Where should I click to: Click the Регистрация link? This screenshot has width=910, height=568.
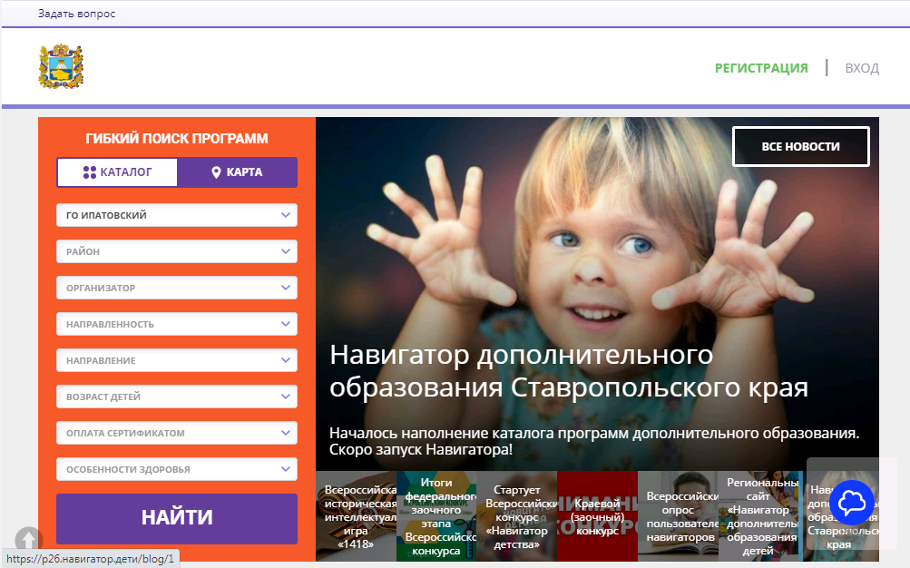[761, 68]
